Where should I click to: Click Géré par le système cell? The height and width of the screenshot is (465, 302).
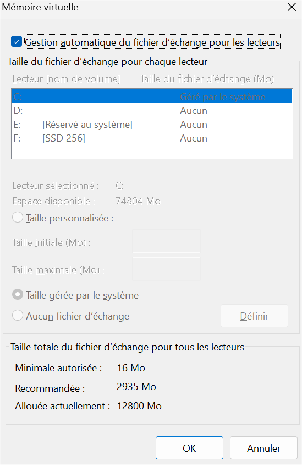click(223, 97)
